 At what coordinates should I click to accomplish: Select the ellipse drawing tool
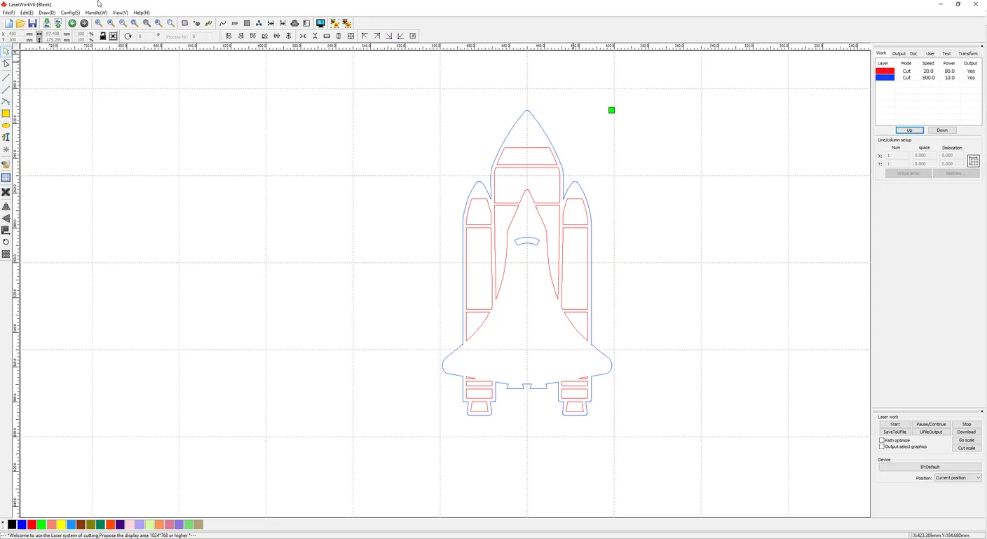(x=6, y=125)
